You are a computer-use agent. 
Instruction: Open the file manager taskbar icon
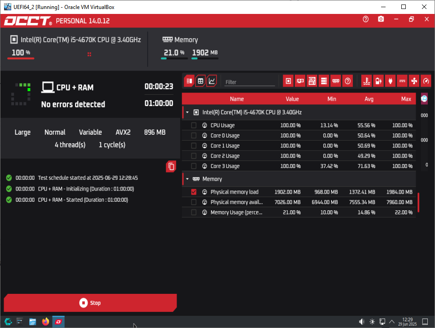[32, 322]
